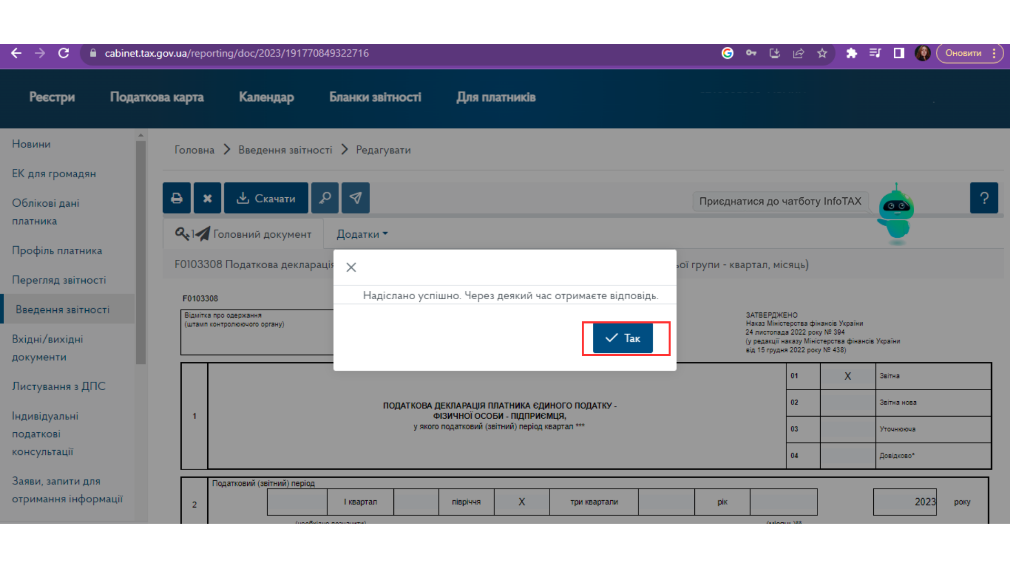Click the share page icon
Viewport: 1010px width, 568px height.
(799, 53)
